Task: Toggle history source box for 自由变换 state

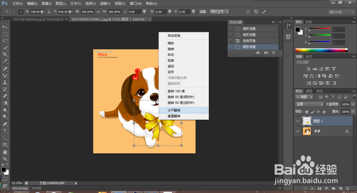Action: [x=231, y=41]
